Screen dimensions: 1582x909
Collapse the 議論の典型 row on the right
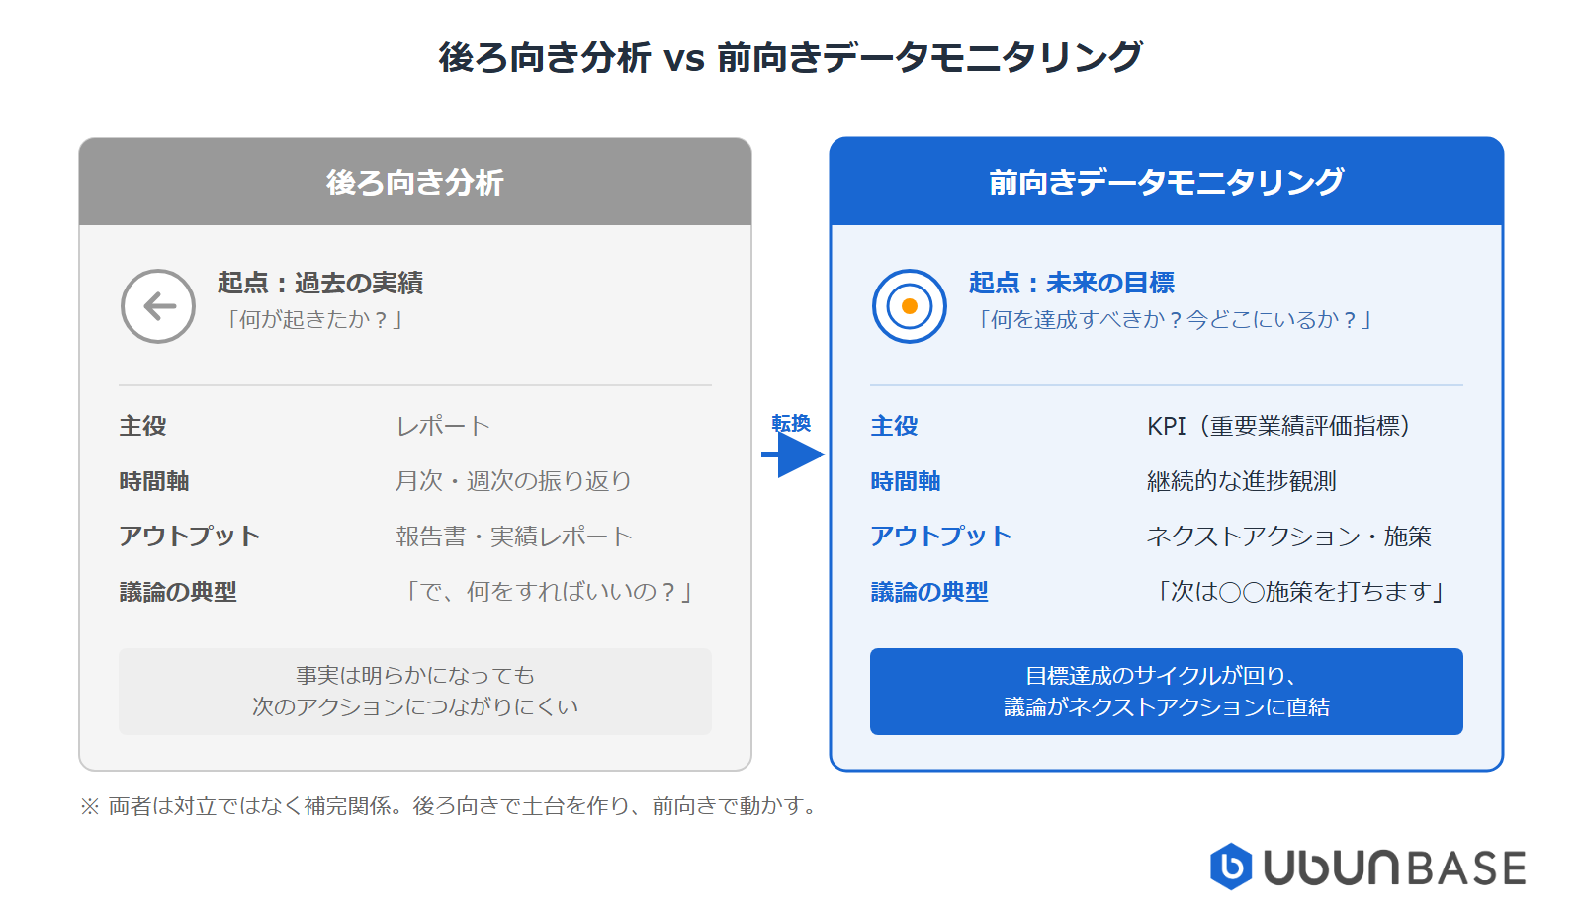coord(931,591)
